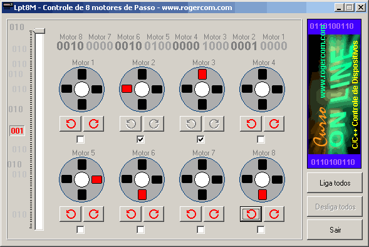Rotate Motor 5 clockwise
Viewport: 369px width, 247px height.
(x=94, y=214)
